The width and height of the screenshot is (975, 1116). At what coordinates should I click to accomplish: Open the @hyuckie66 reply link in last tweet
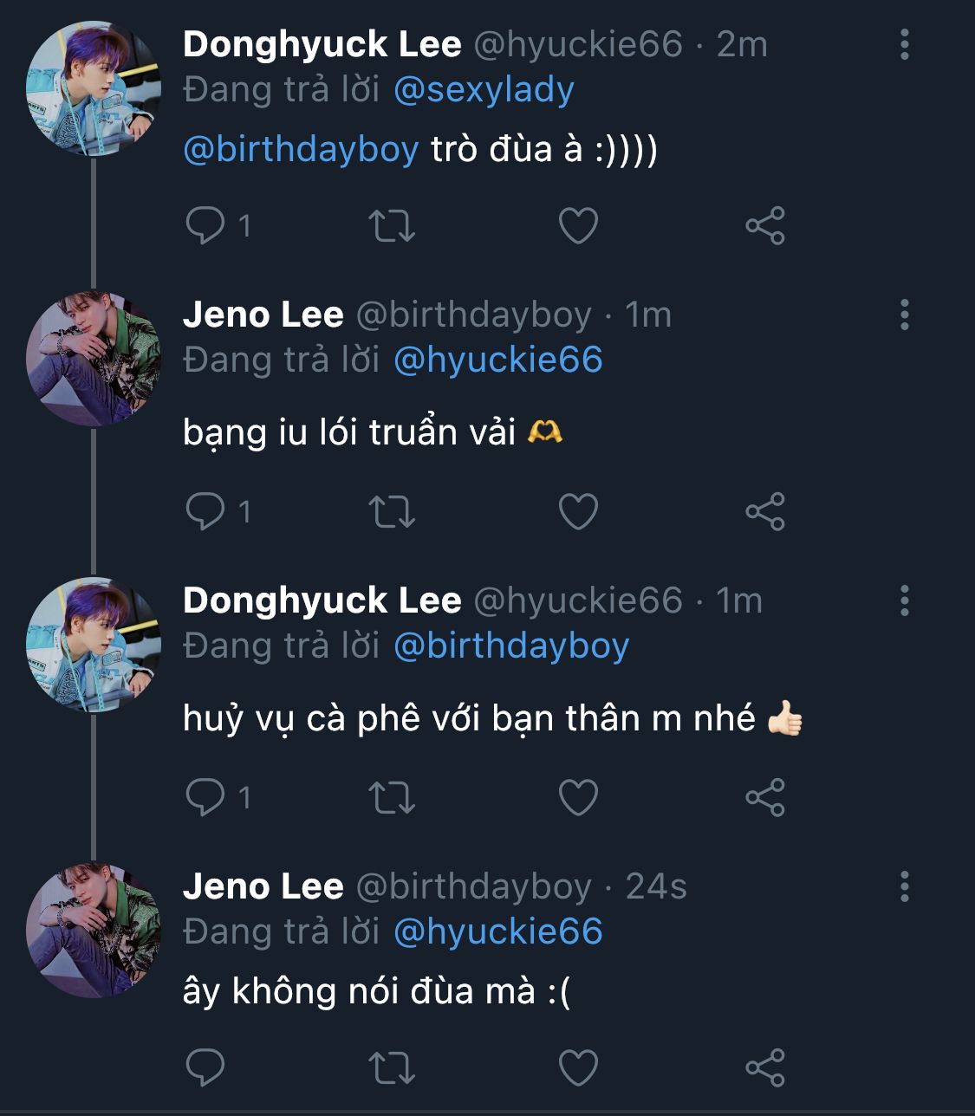tap(497, 931)
